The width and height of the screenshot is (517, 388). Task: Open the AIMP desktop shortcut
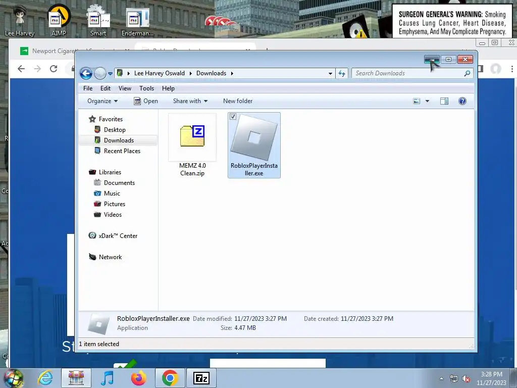click(x=59, y=21)
